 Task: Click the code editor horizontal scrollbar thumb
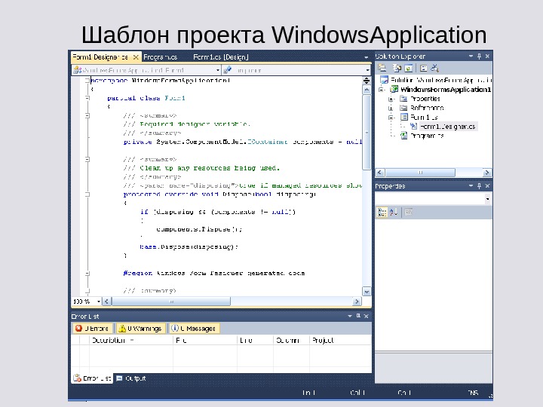(x=171, y=301)
